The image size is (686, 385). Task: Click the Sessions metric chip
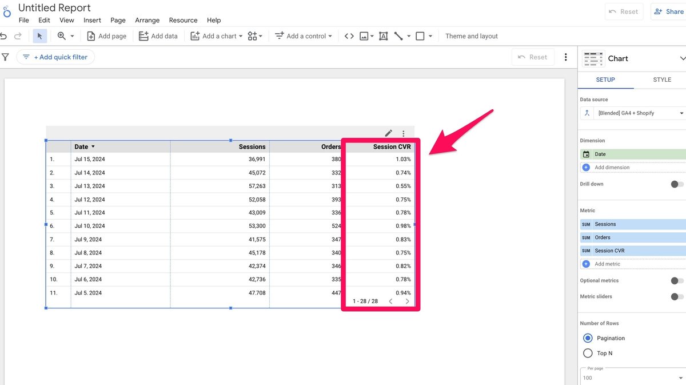633,224
